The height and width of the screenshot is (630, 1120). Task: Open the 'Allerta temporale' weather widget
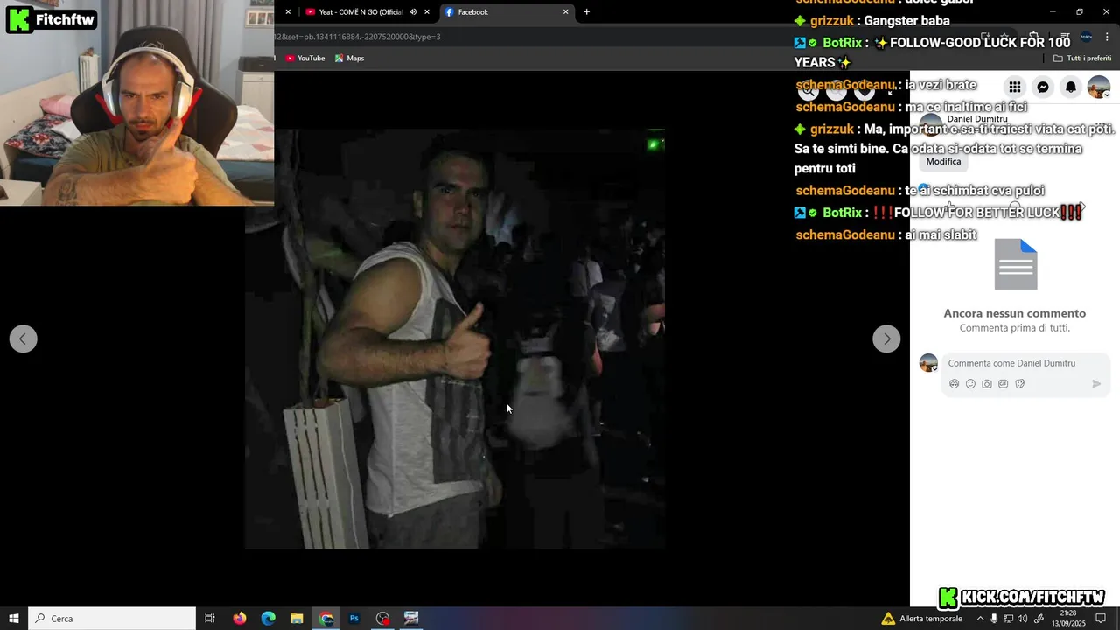pyautogui.click(x=922, y=619)
